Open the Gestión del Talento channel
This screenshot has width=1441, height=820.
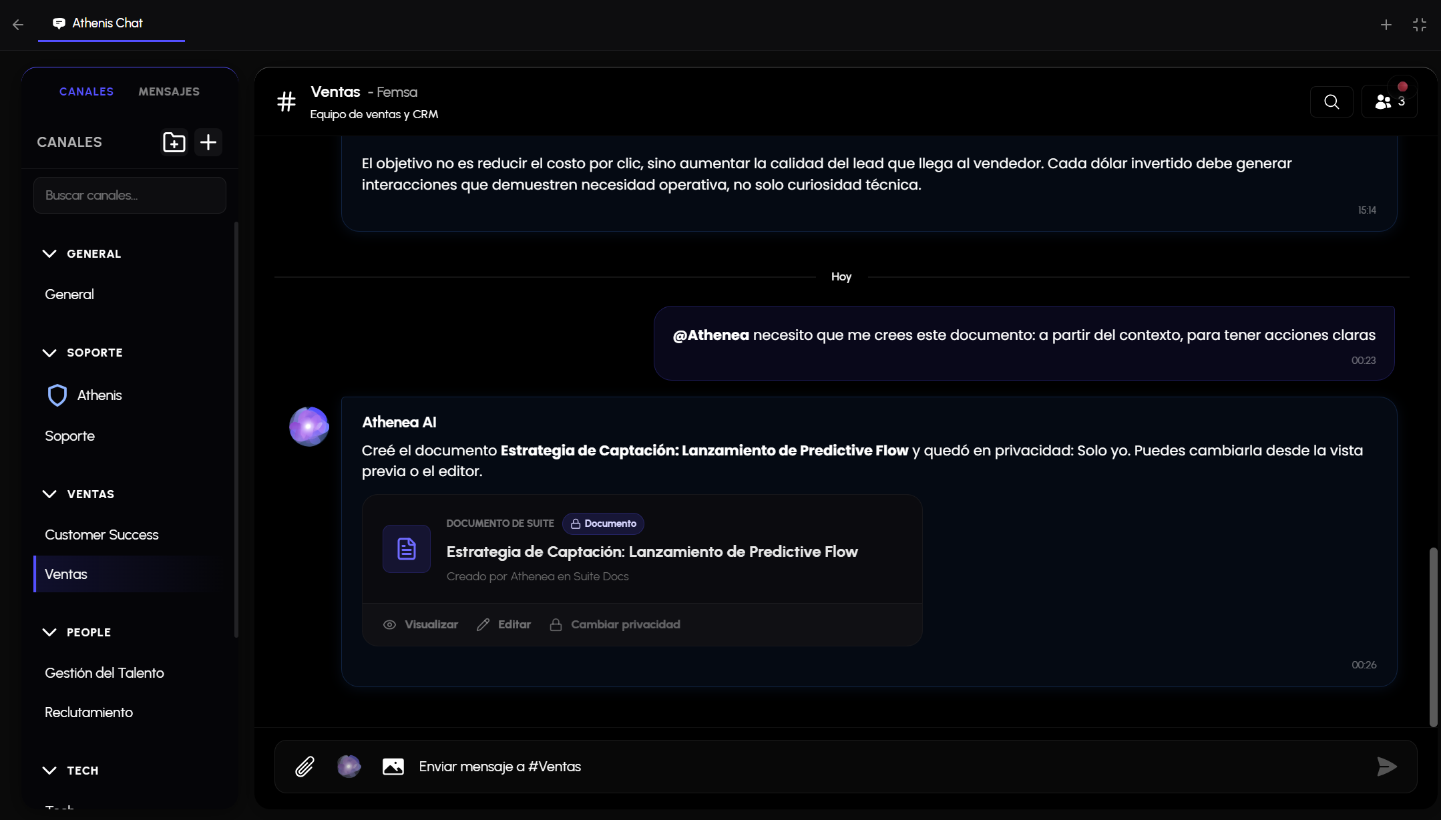tap(128, 673)
